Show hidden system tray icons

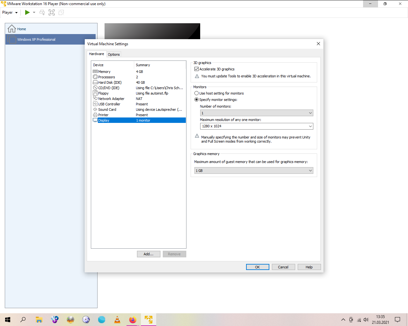coord(343,320)
